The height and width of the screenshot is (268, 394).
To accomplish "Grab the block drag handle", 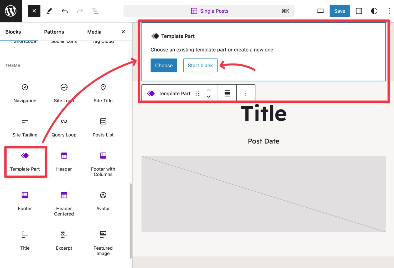I will click(x=197, y=93).
